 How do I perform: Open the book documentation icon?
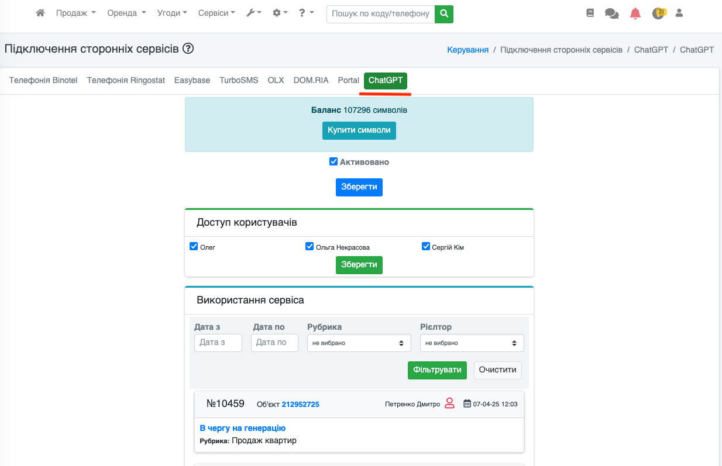click(590, 13)
